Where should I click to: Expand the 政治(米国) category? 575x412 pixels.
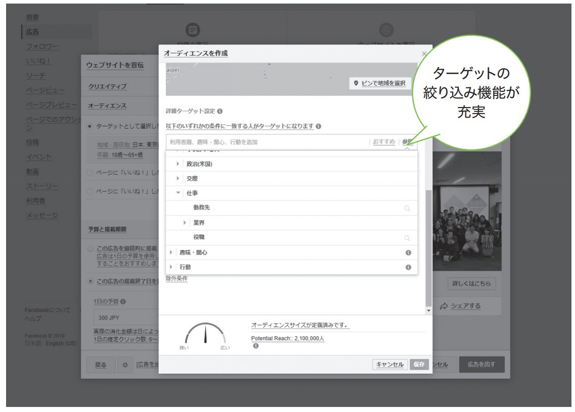[x=178, y=164]
